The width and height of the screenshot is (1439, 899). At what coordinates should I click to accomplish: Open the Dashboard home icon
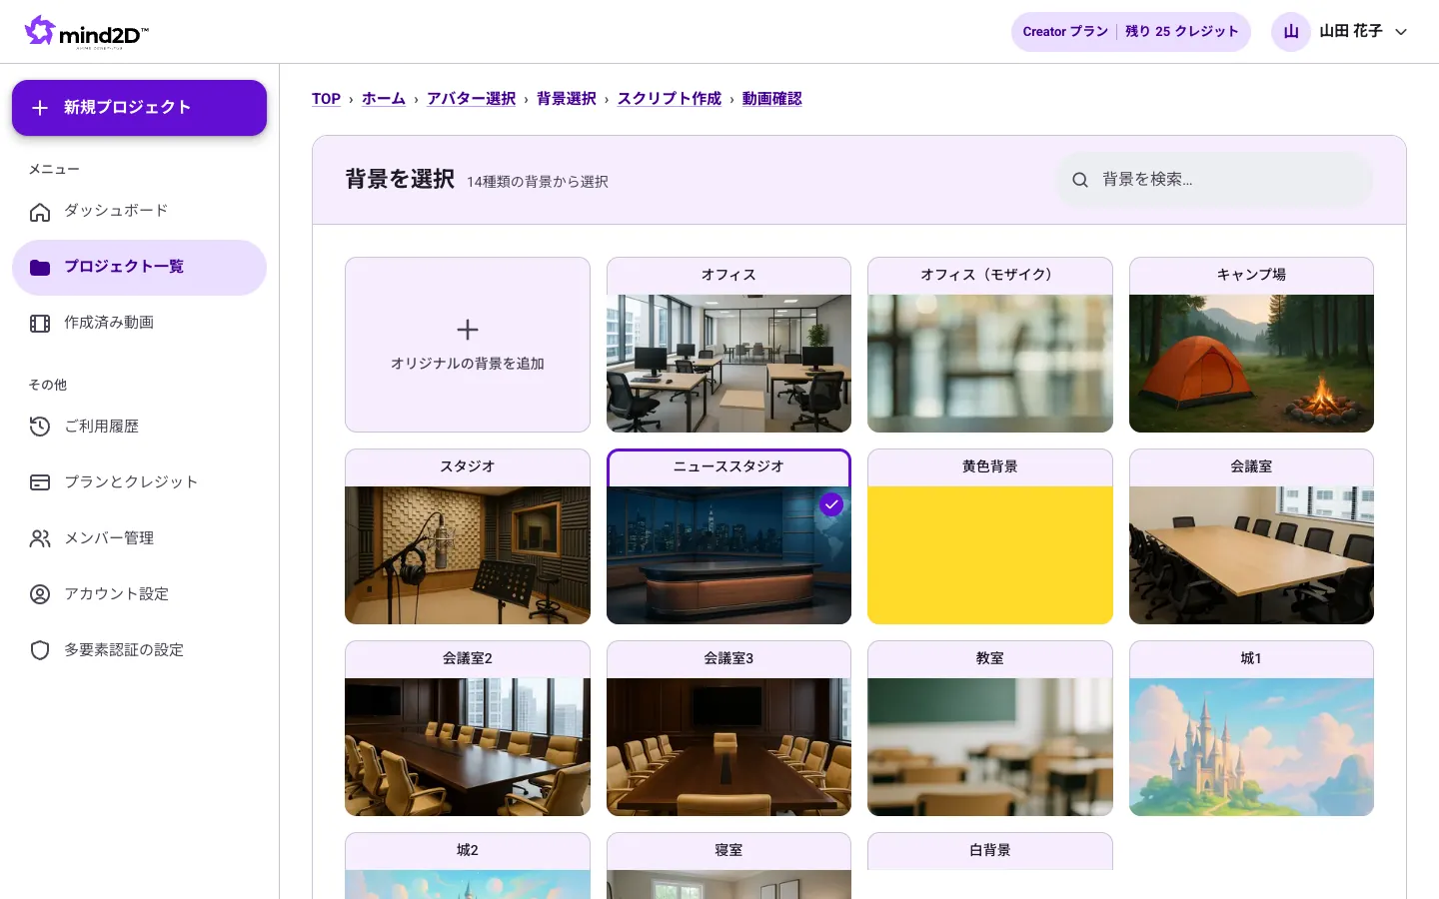(x=40, y=212)
